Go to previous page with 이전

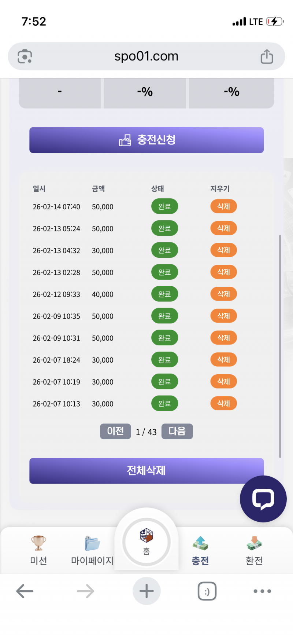click(115, 431)
